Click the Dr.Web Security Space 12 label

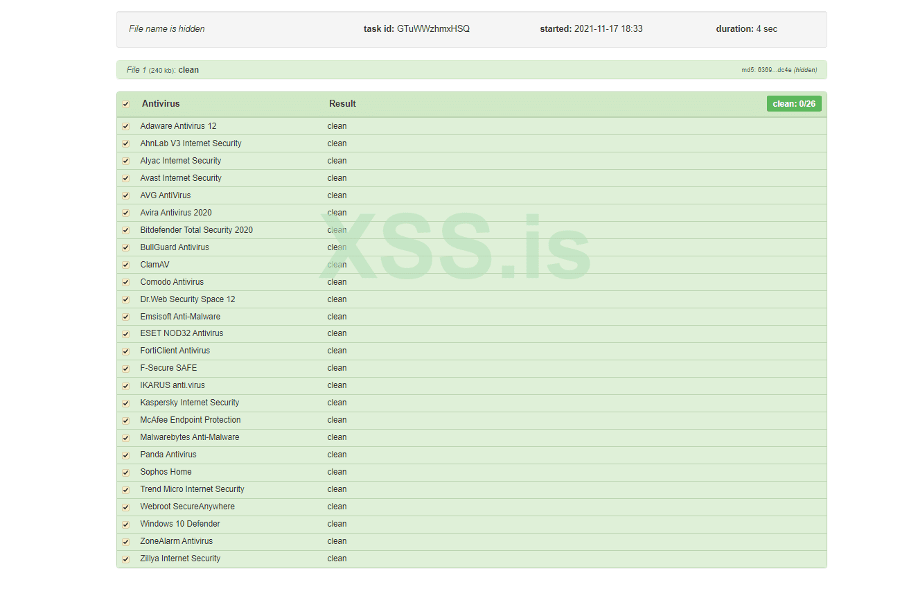[188, 299]
